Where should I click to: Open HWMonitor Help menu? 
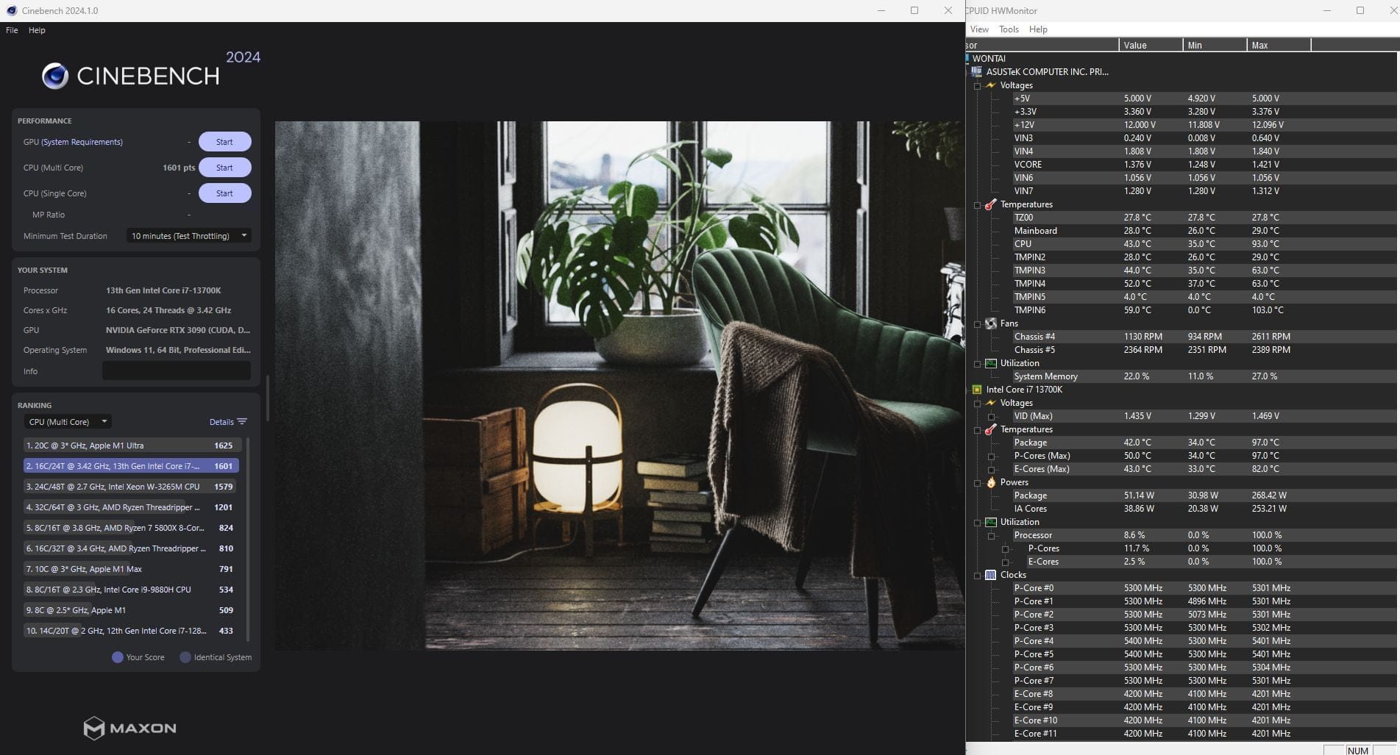click(x=1038, y=29)
